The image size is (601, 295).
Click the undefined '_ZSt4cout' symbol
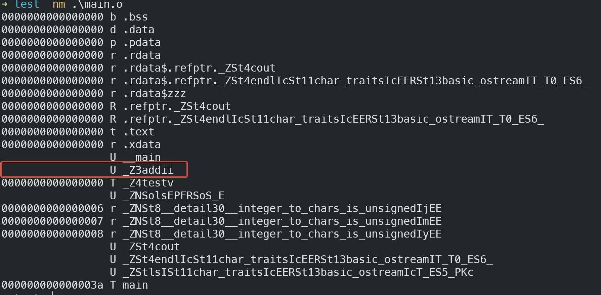pyautogui.click(x=151, y=247)
